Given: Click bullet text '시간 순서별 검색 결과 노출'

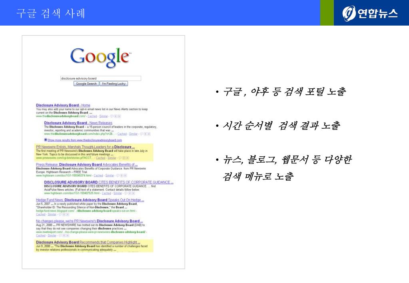Looking at the screenshot, I should pos(282,126).
